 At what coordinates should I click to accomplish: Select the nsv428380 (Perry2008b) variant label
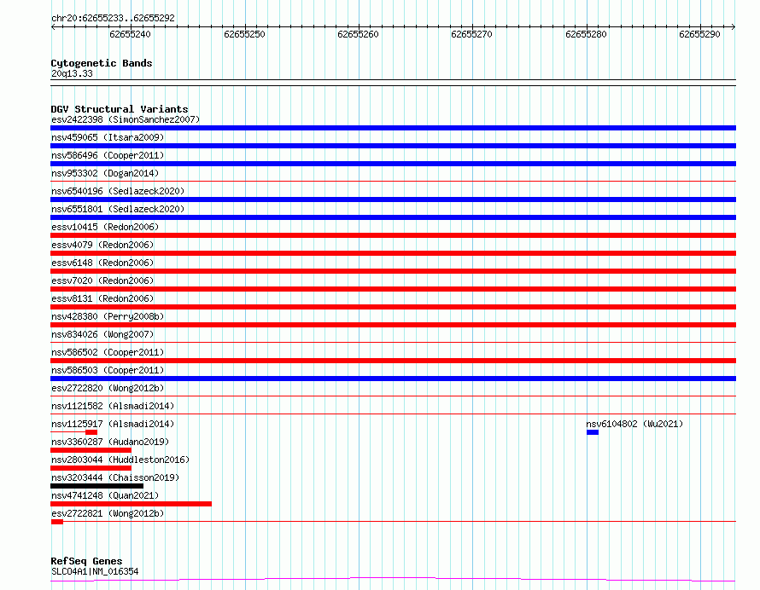click(x=107, y=316)
